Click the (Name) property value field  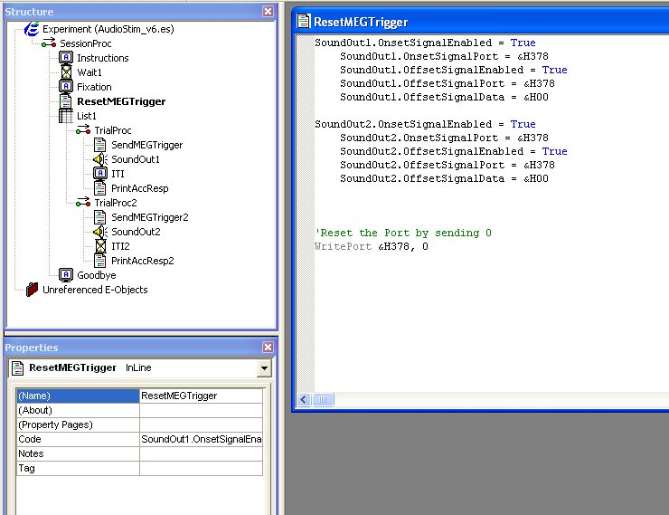pos(201,396)
